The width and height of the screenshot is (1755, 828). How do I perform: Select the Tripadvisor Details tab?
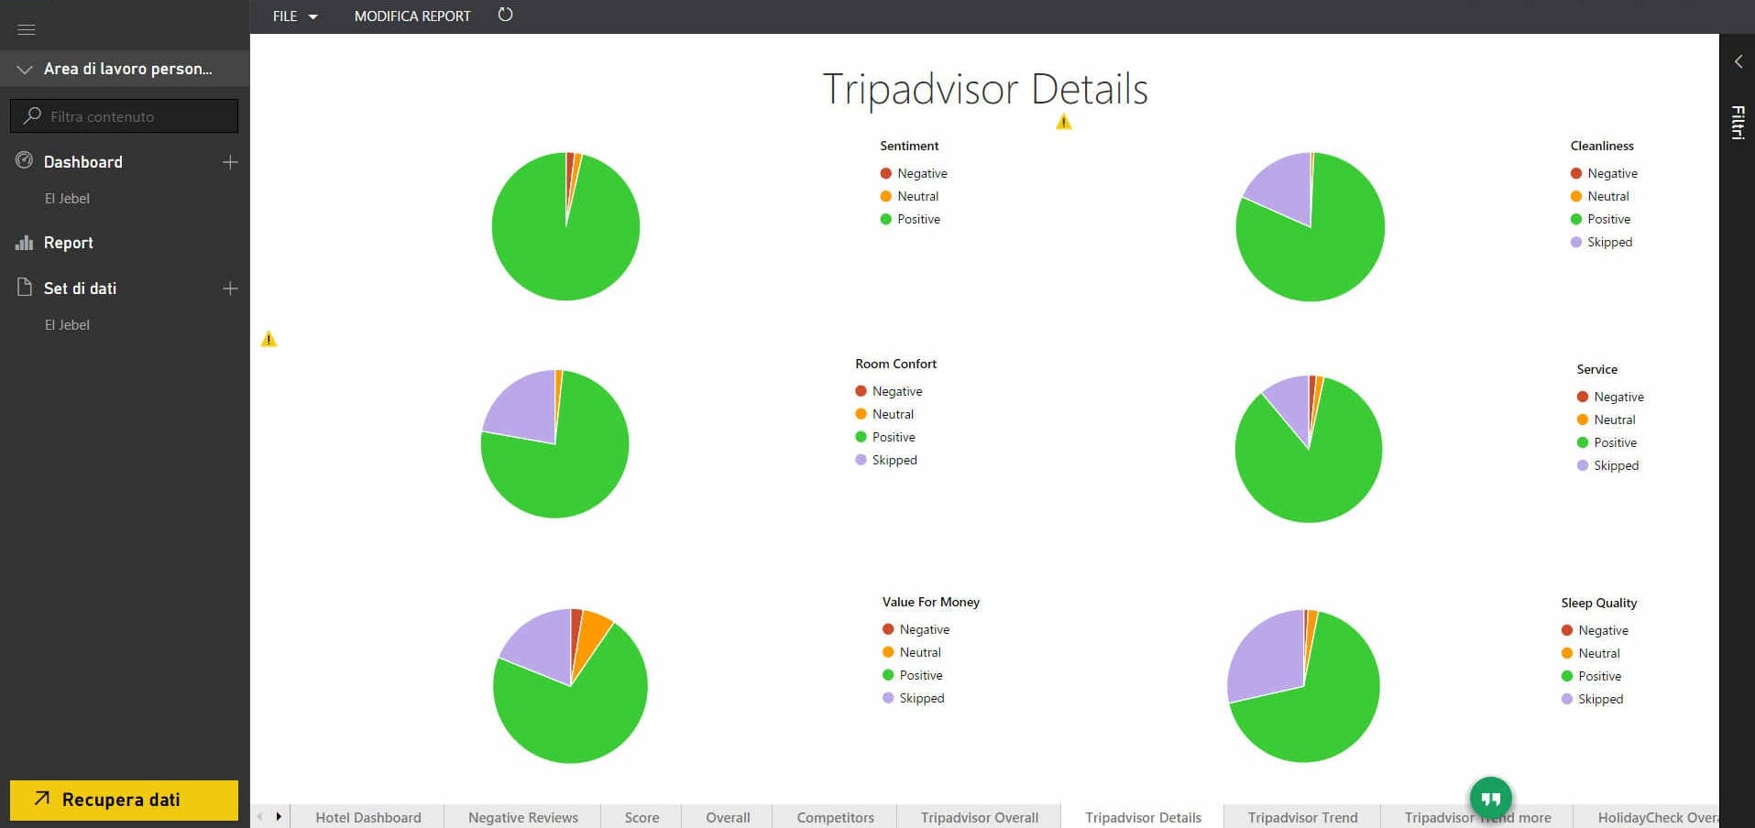click(1143, 817)
